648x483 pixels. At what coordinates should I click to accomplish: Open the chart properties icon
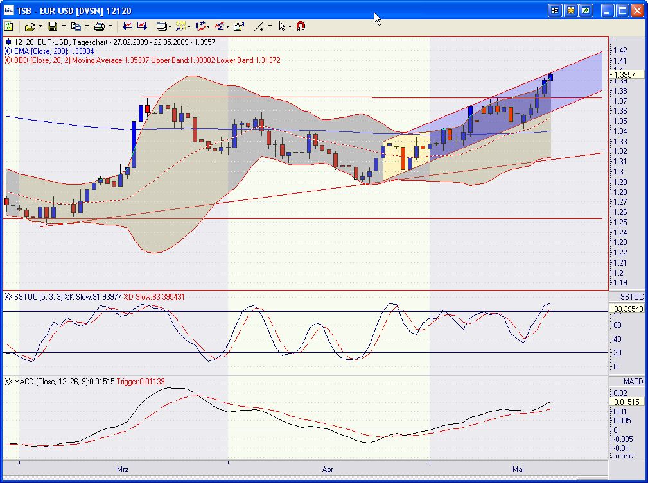(237, 26)
